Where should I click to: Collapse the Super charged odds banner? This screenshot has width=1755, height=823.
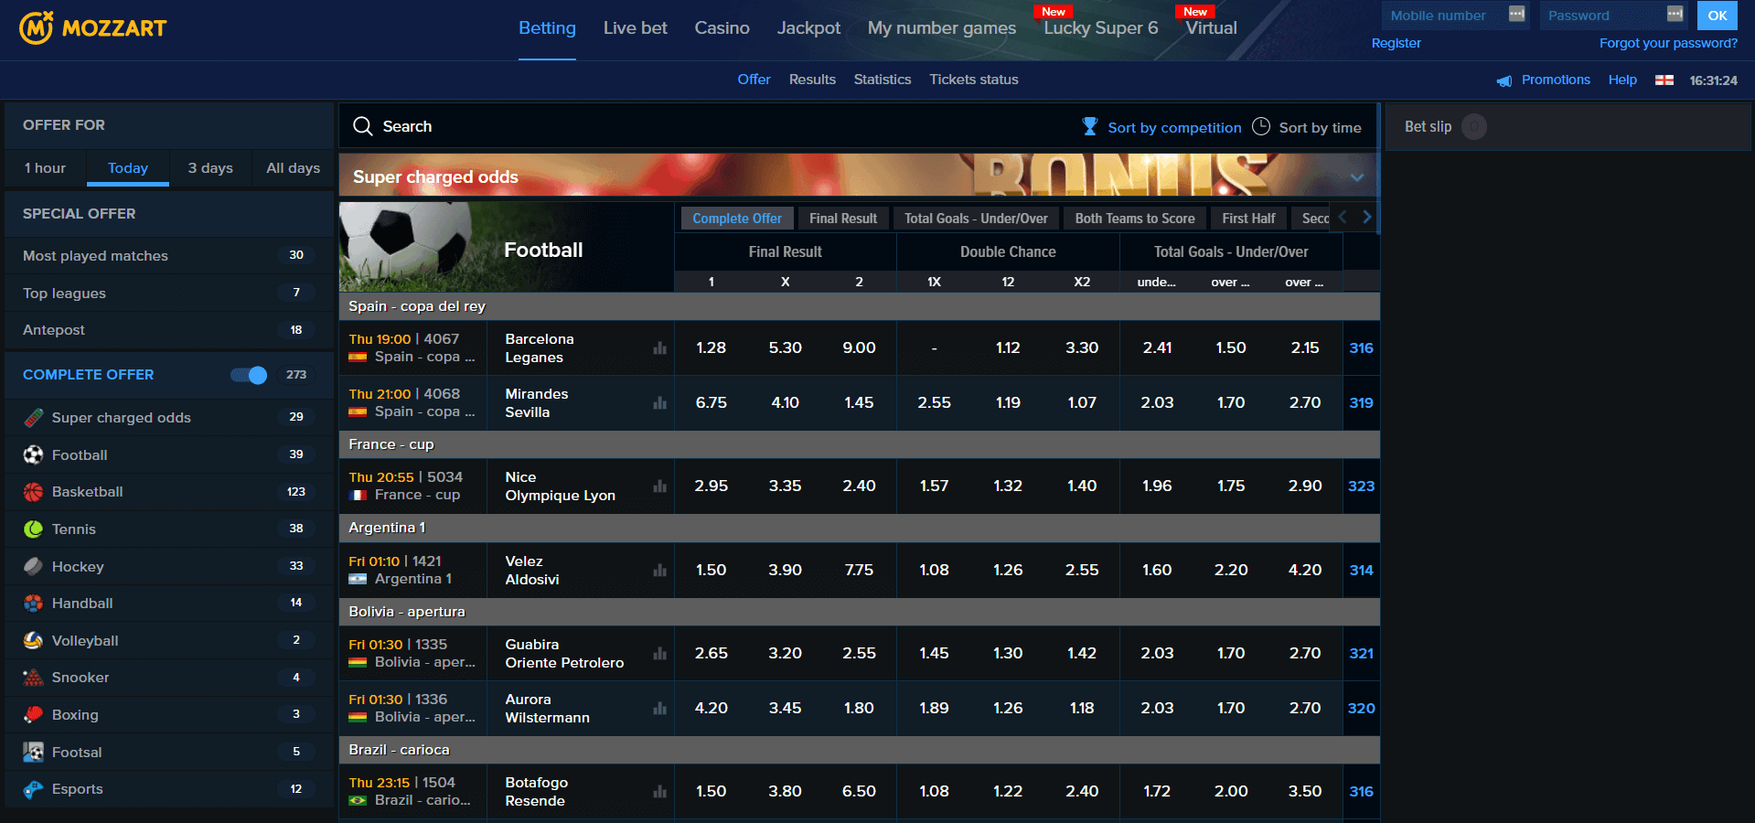point(1357,176)
